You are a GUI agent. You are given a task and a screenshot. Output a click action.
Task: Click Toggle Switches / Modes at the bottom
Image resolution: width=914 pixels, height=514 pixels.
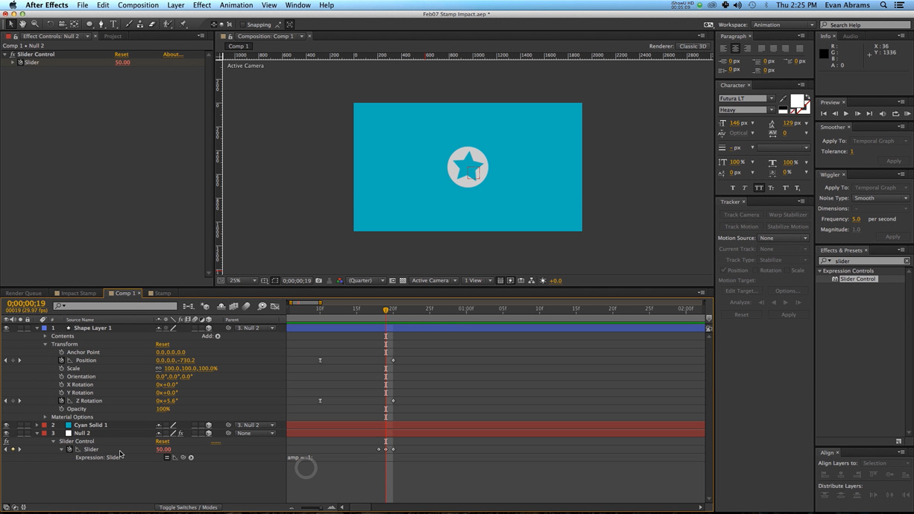[189, 507]
